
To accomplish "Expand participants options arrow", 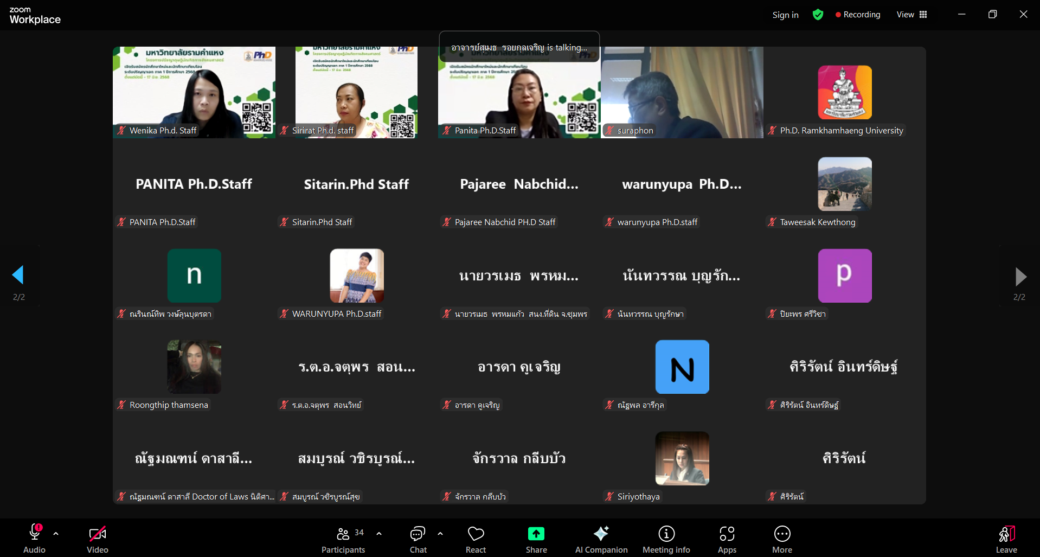I will click(x=379, y=534).
